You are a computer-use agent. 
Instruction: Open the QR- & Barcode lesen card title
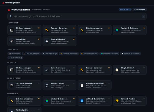click(24, 83)
